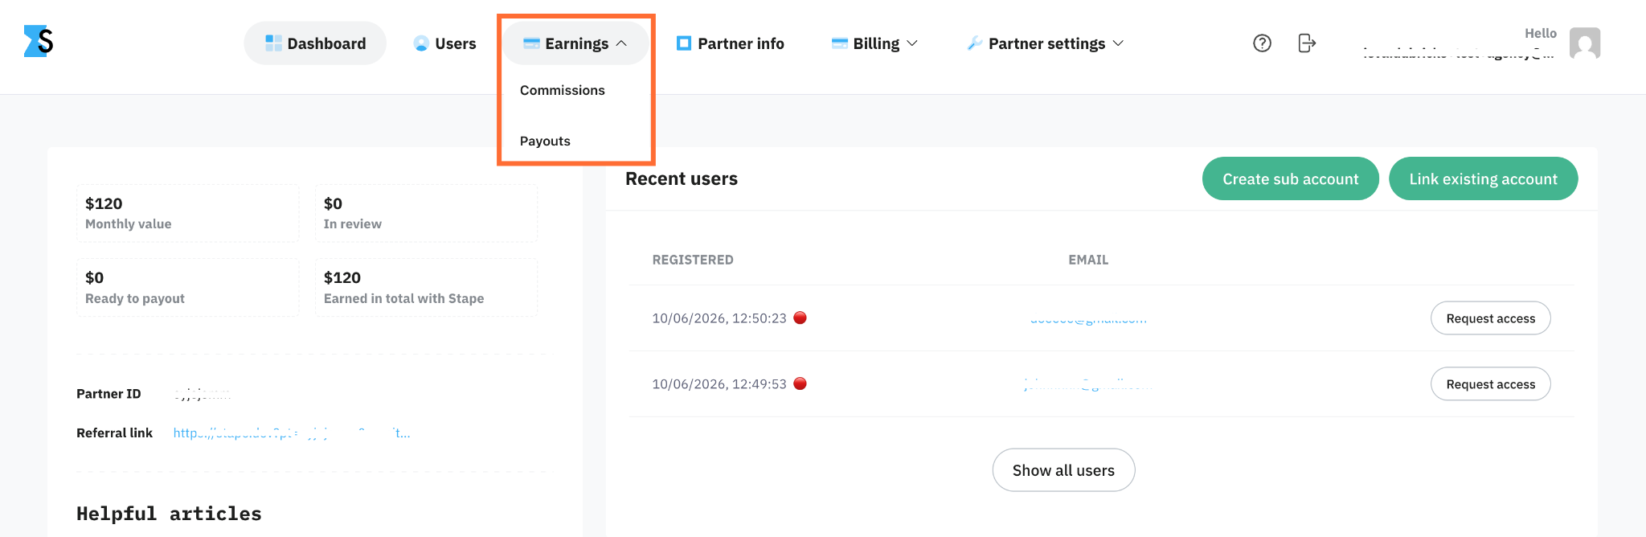Screen dimensions: 1646x537
Task: Expand Partner settings dropdown chevron
Action: point(1118,43)
